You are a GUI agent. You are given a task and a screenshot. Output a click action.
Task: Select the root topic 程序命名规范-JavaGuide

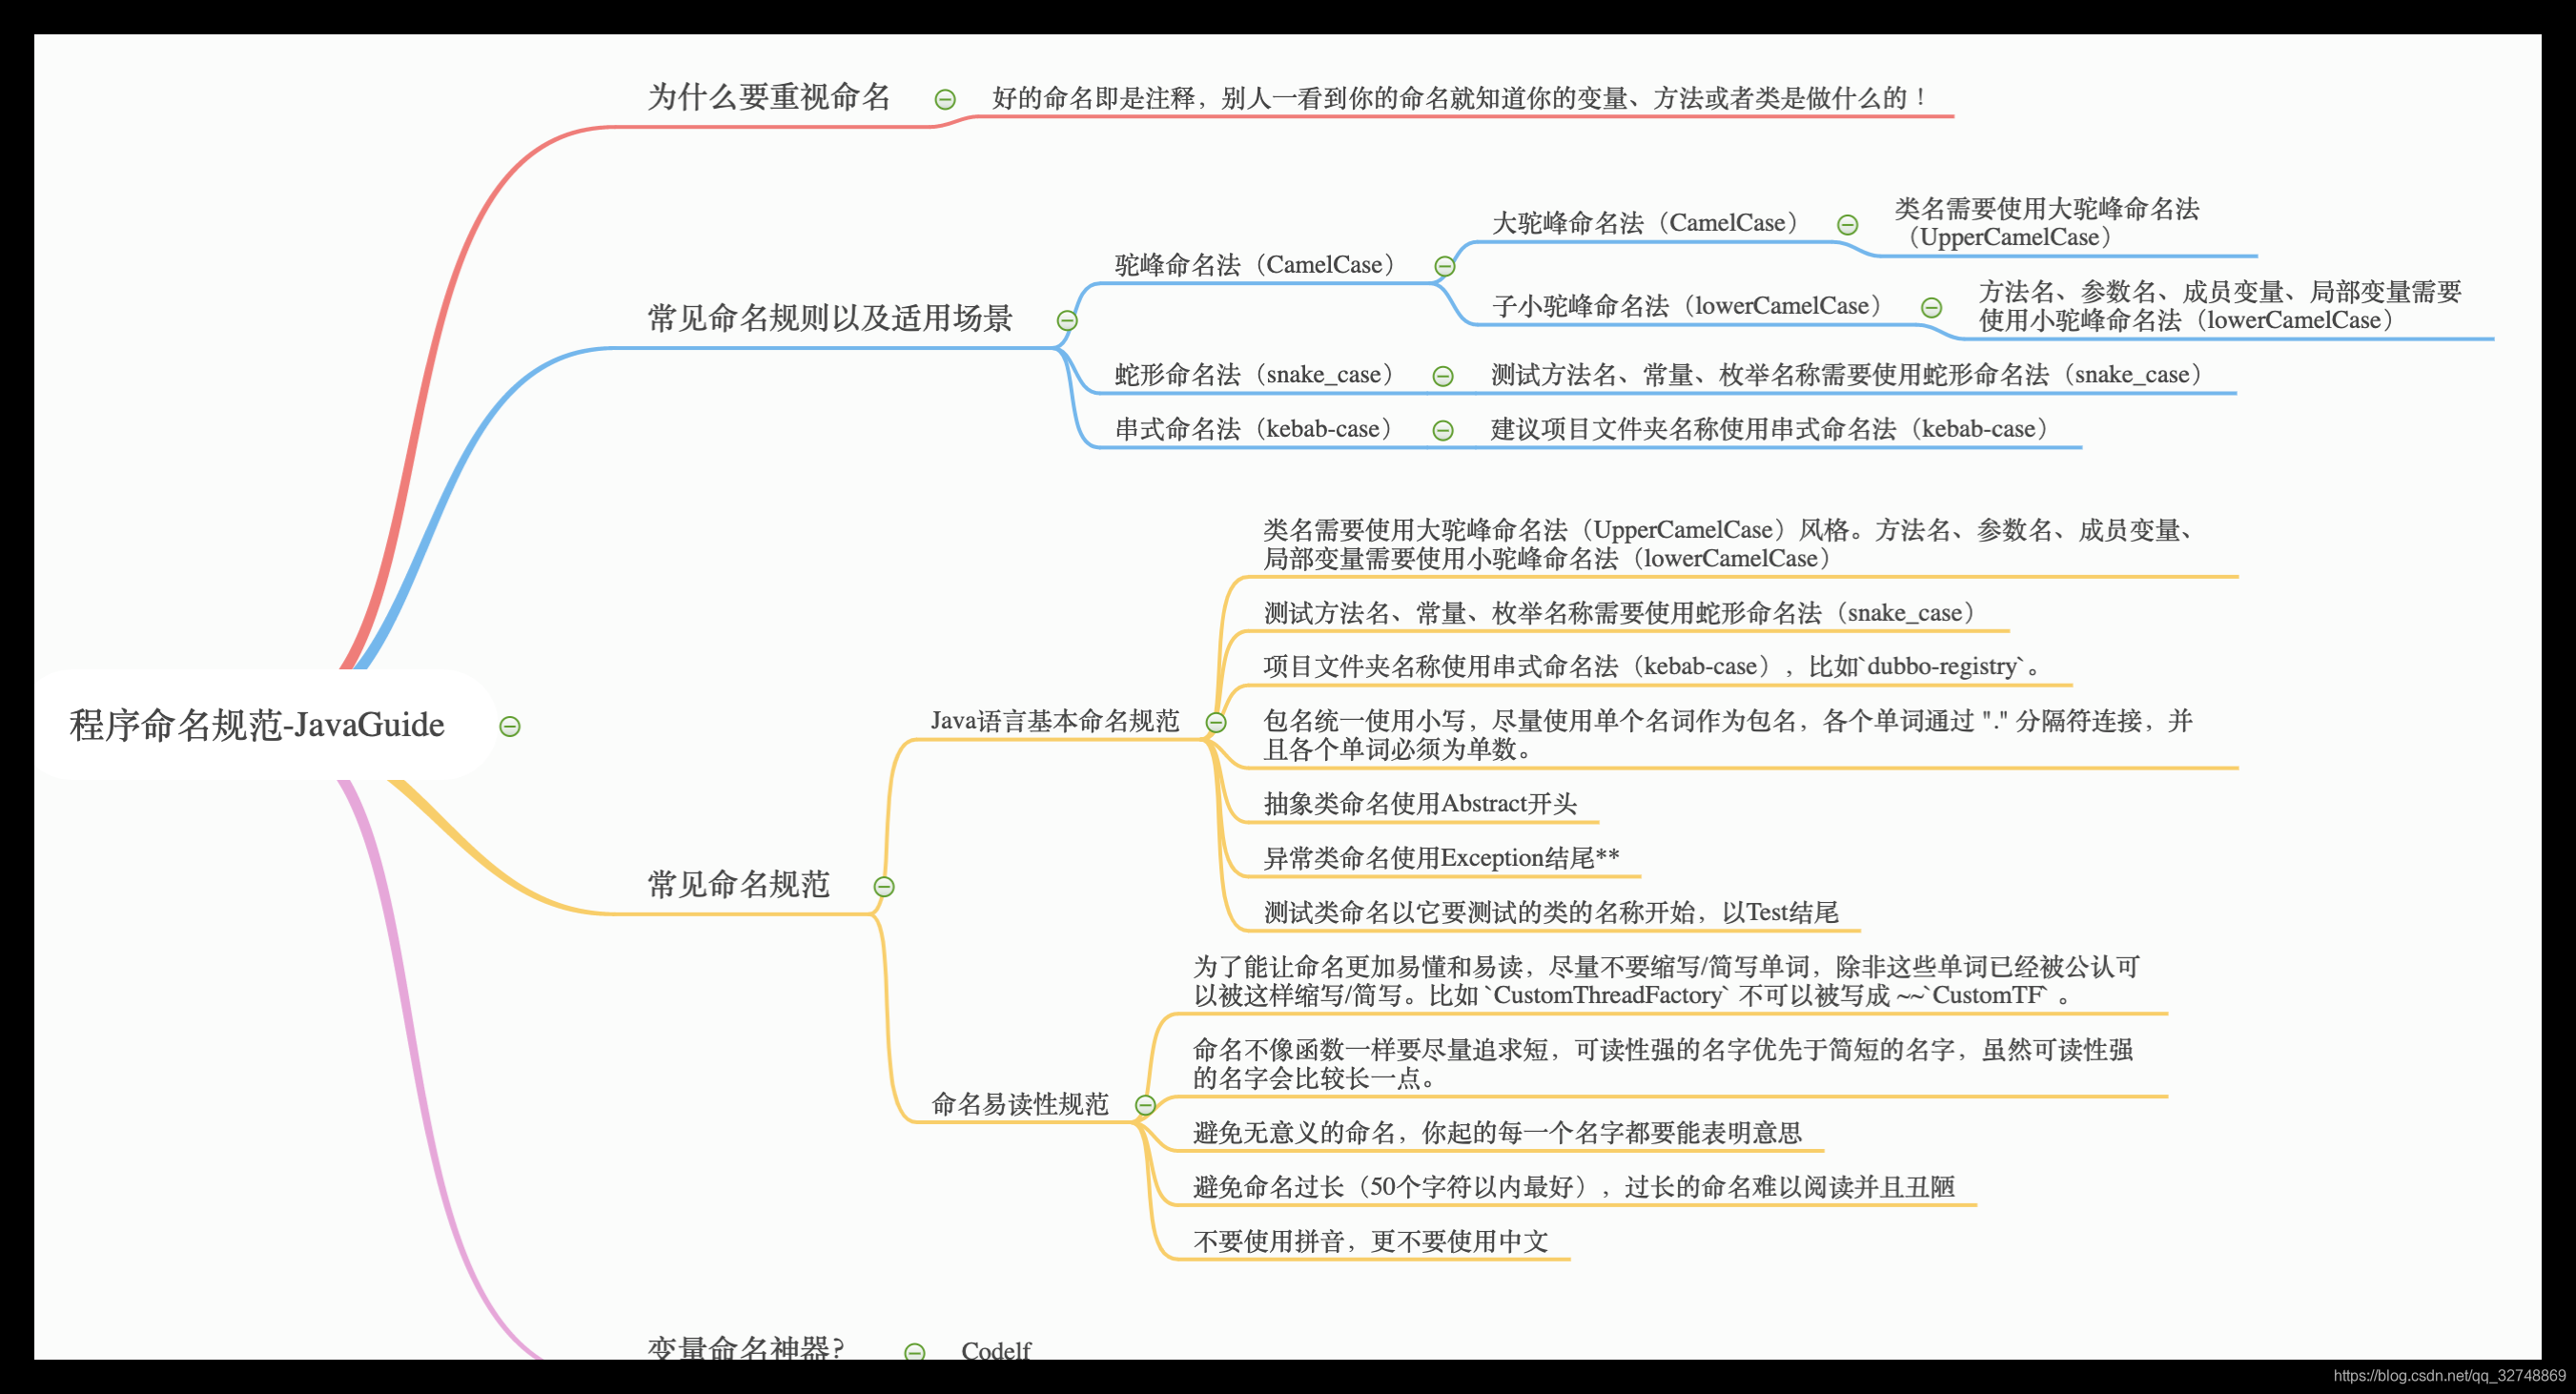point(255,725)
